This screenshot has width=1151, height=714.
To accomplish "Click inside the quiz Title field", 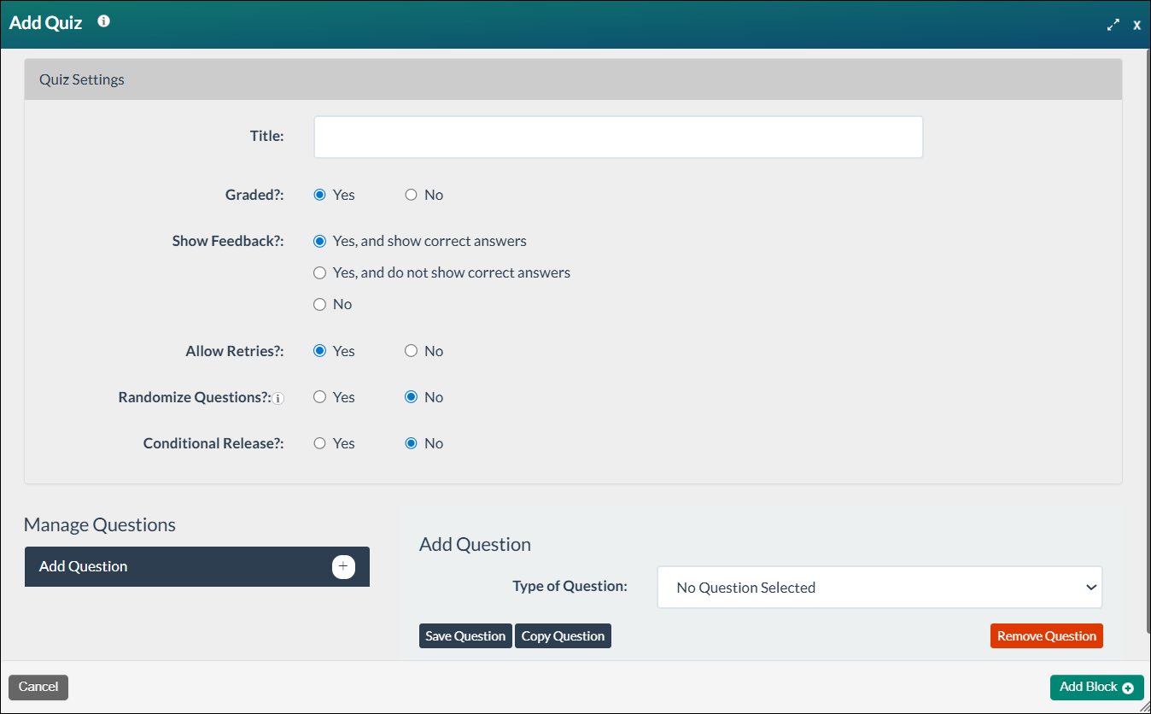I will [617, 137].
